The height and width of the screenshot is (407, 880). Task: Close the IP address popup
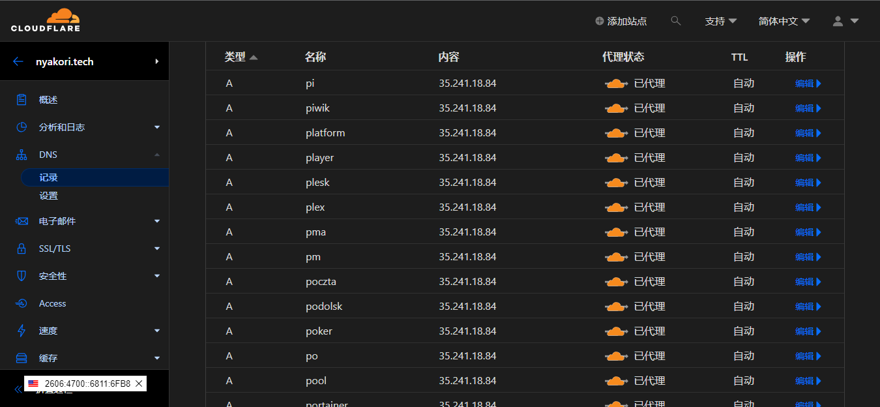click(x=139, y=384)
